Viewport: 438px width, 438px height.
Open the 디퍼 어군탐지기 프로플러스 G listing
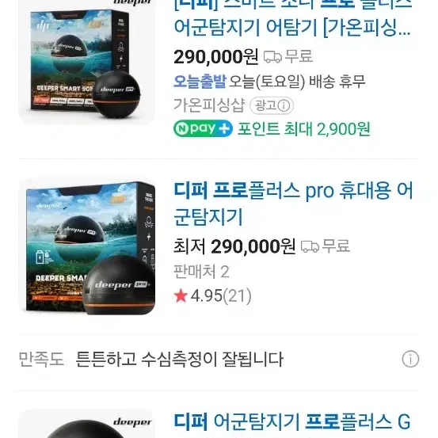tap(292, 422)
